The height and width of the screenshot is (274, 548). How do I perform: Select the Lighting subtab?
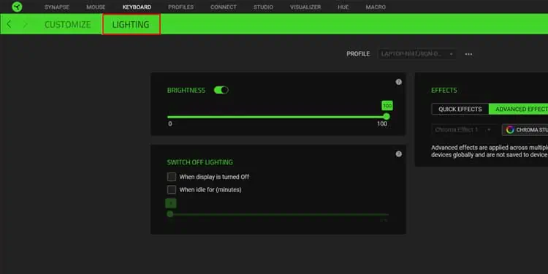click(131, 24)
